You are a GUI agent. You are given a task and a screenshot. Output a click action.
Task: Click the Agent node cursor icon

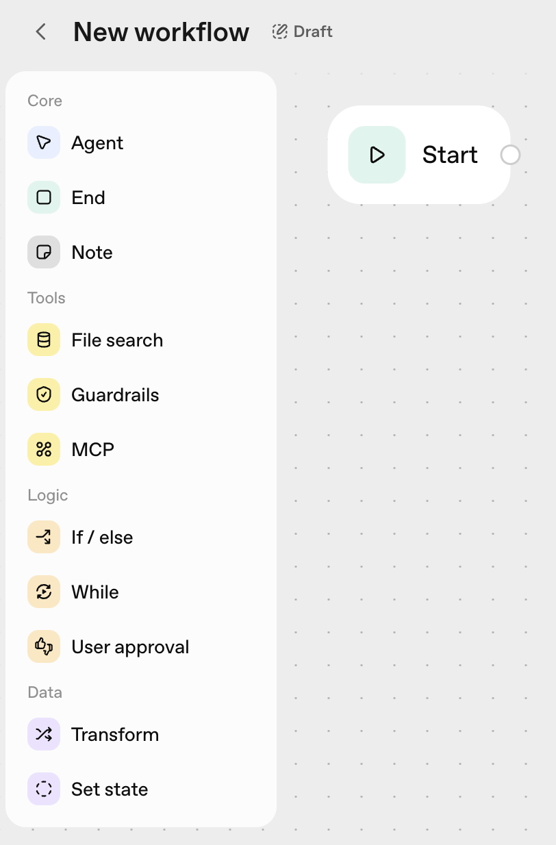click(44, 142)
